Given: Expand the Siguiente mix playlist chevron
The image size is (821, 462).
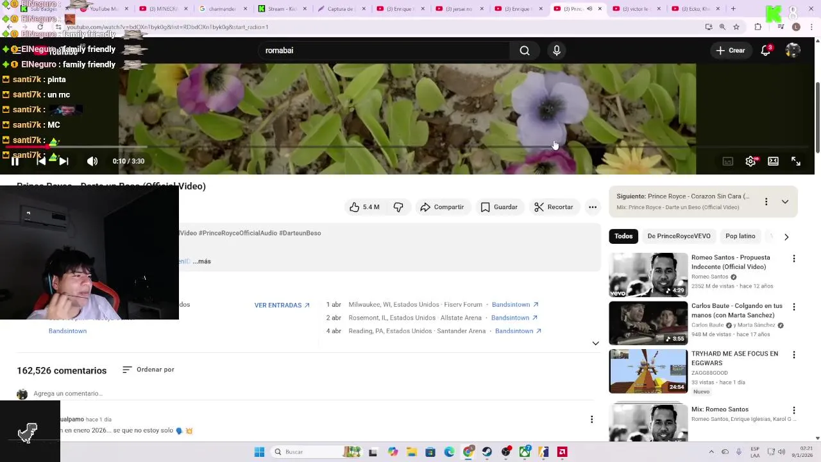Looking at the screenshot, I should (x=785, y=201).
